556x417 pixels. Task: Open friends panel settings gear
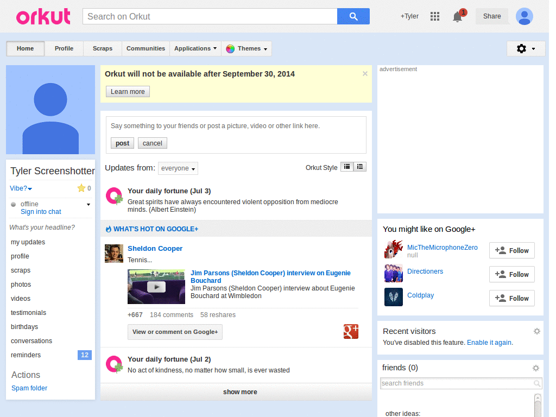pyautogui.click(x=536, y=368)
